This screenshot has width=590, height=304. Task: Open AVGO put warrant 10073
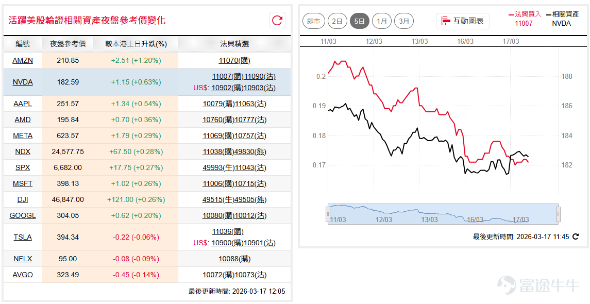coord(250,275)
